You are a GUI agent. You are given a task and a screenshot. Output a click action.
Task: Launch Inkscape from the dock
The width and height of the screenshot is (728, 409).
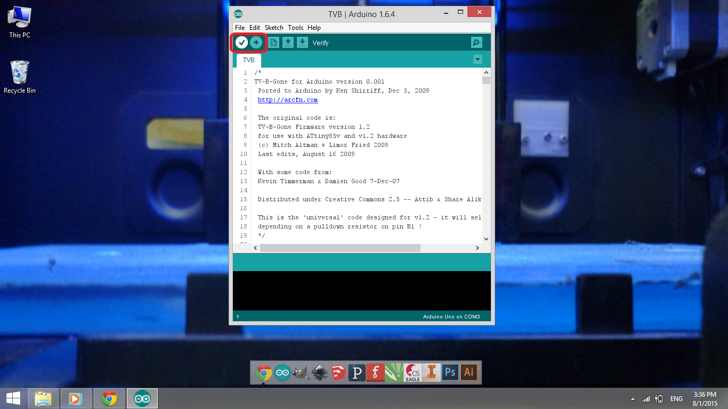pyautogui.click(x=319, y=372)
